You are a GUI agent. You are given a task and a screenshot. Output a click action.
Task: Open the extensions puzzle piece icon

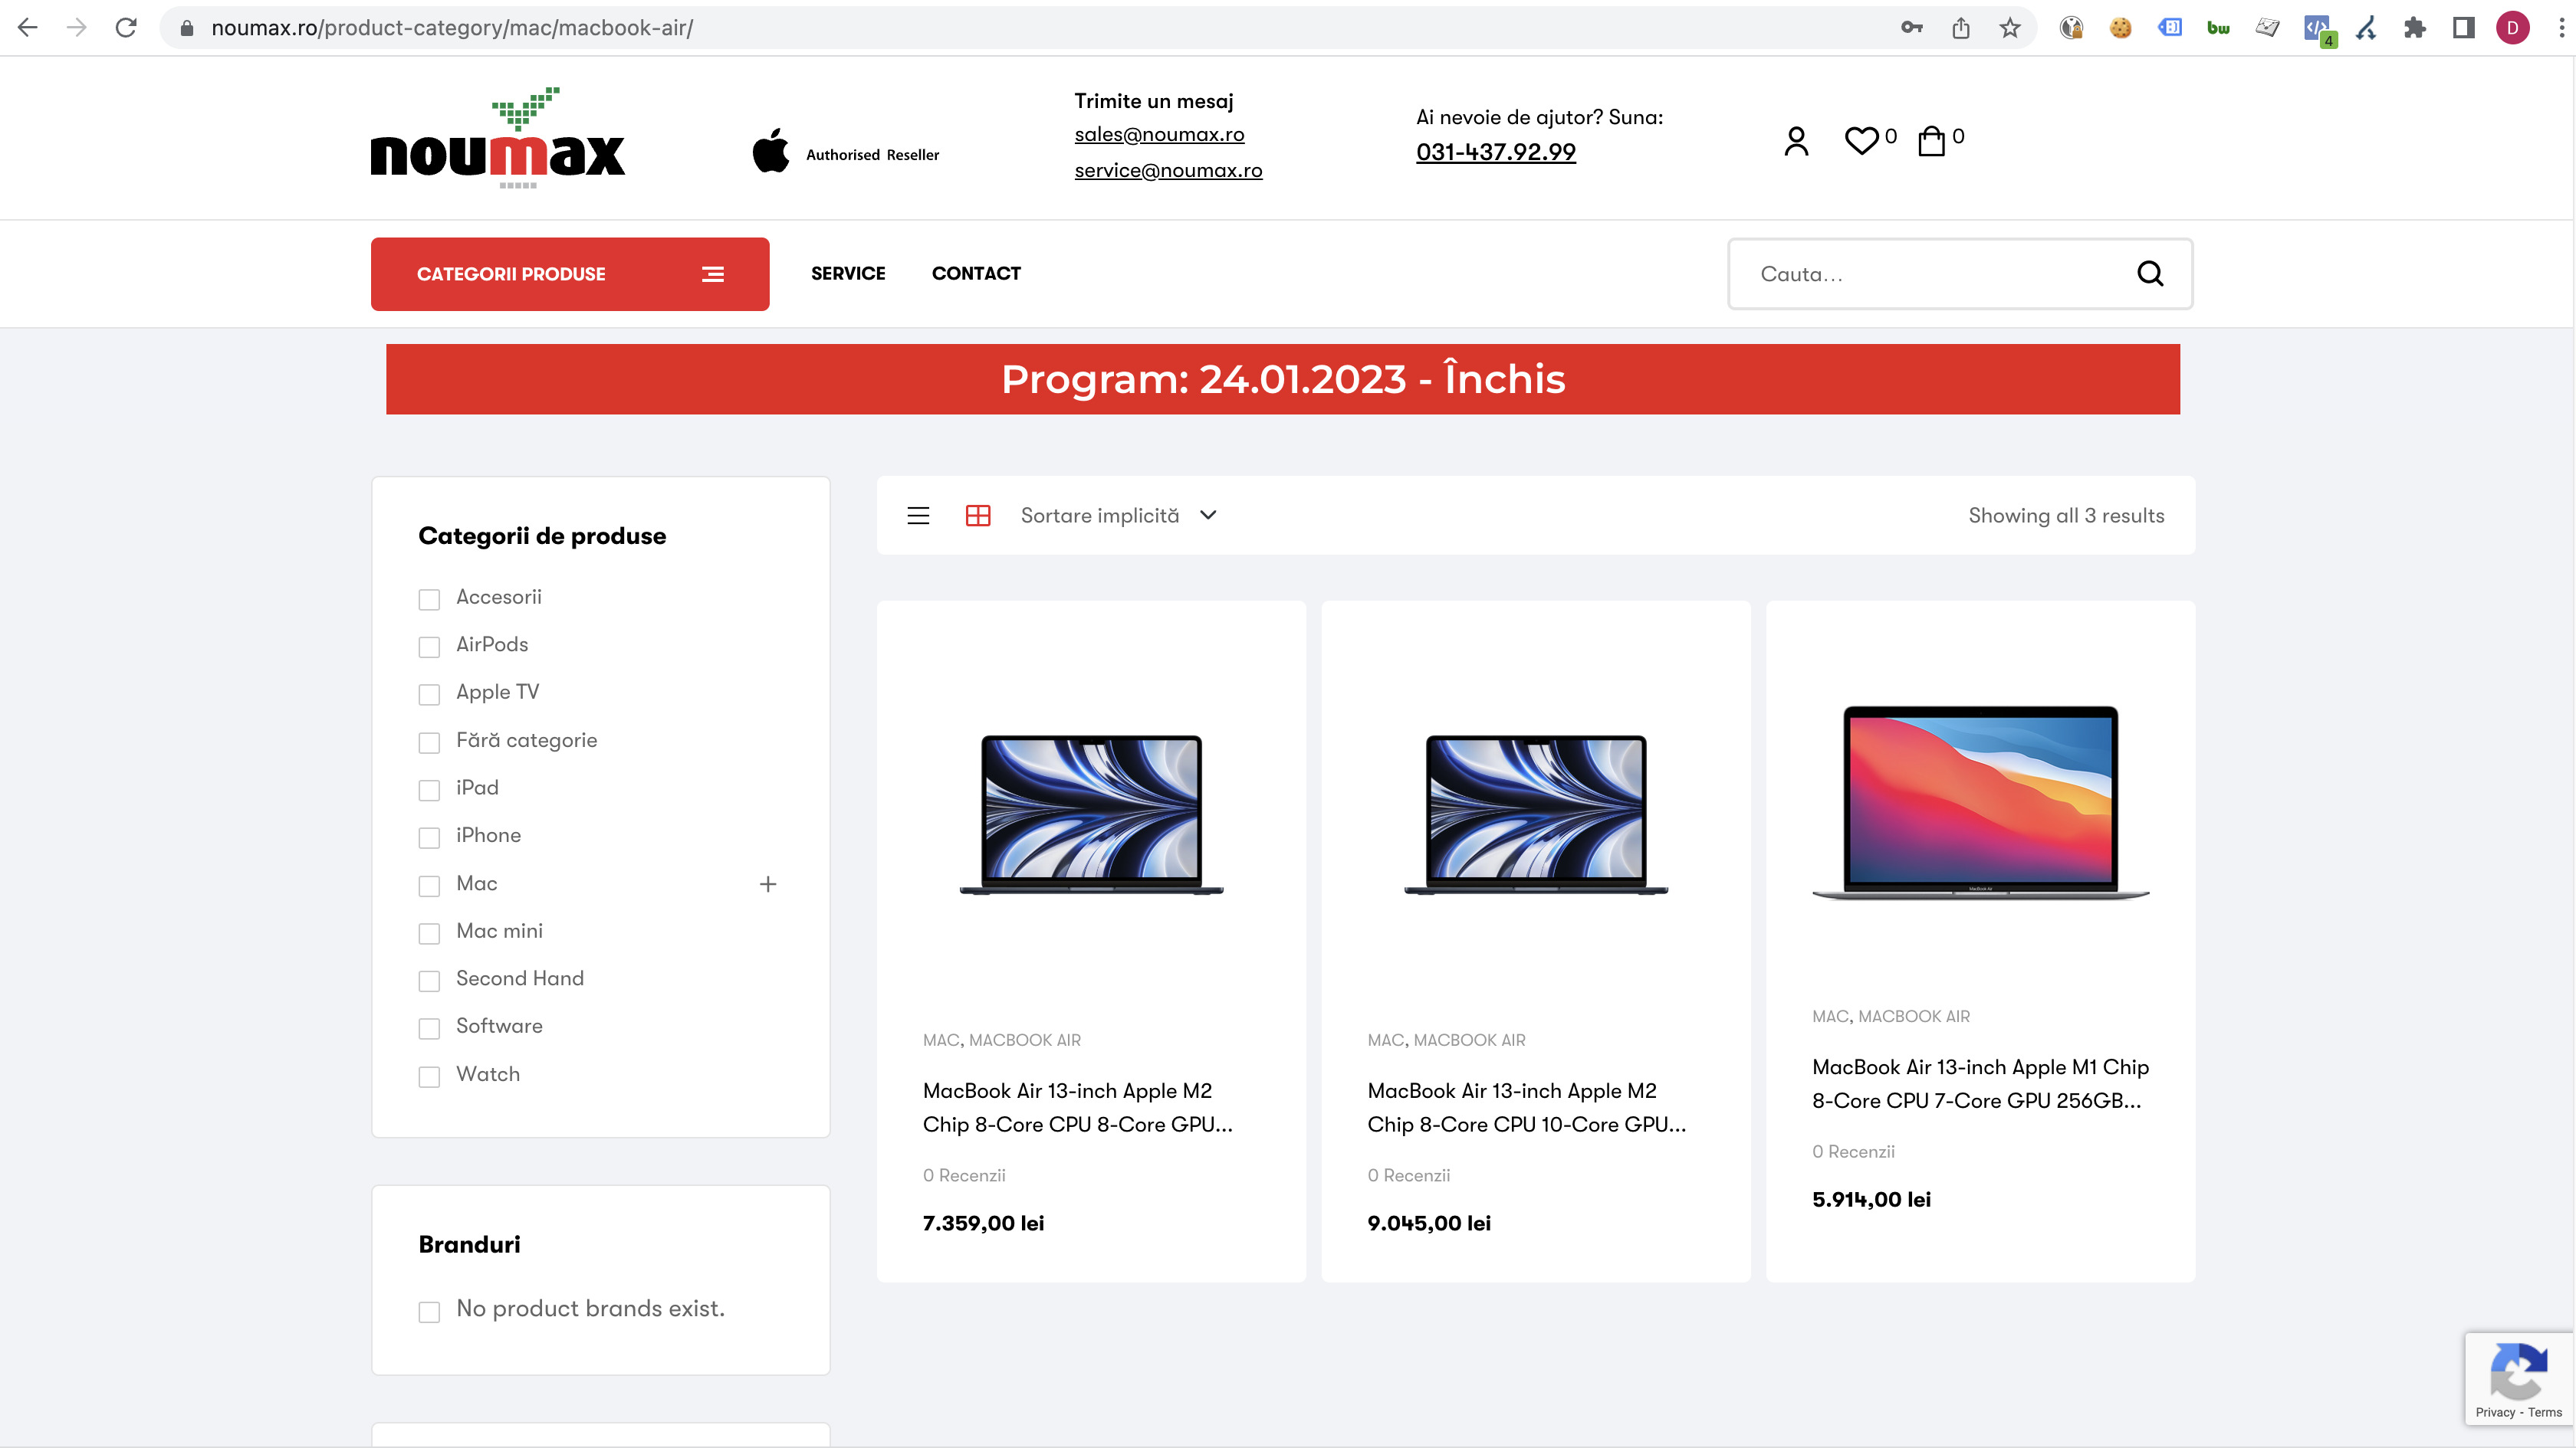2415,28
